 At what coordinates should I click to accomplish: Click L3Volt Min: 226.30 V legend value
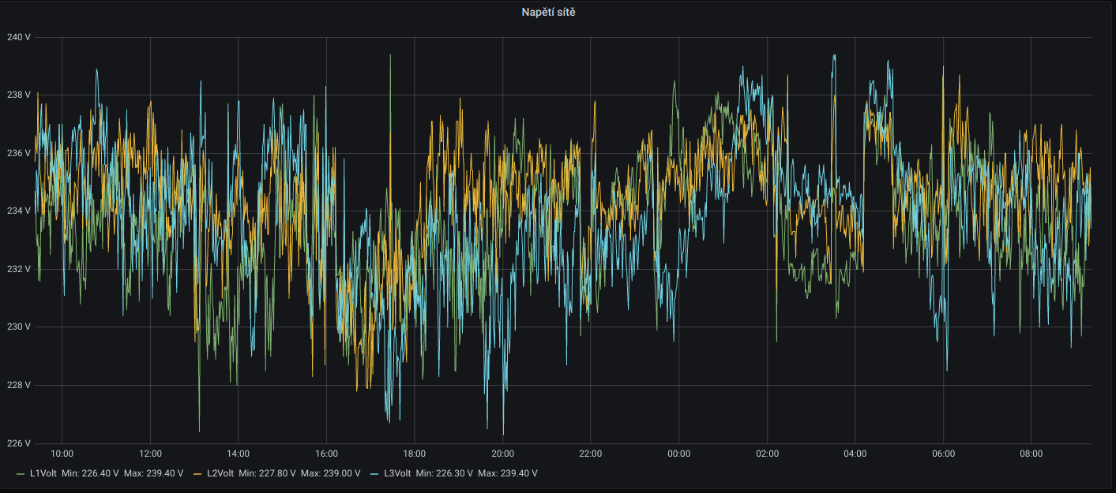(x=444, y=473)
